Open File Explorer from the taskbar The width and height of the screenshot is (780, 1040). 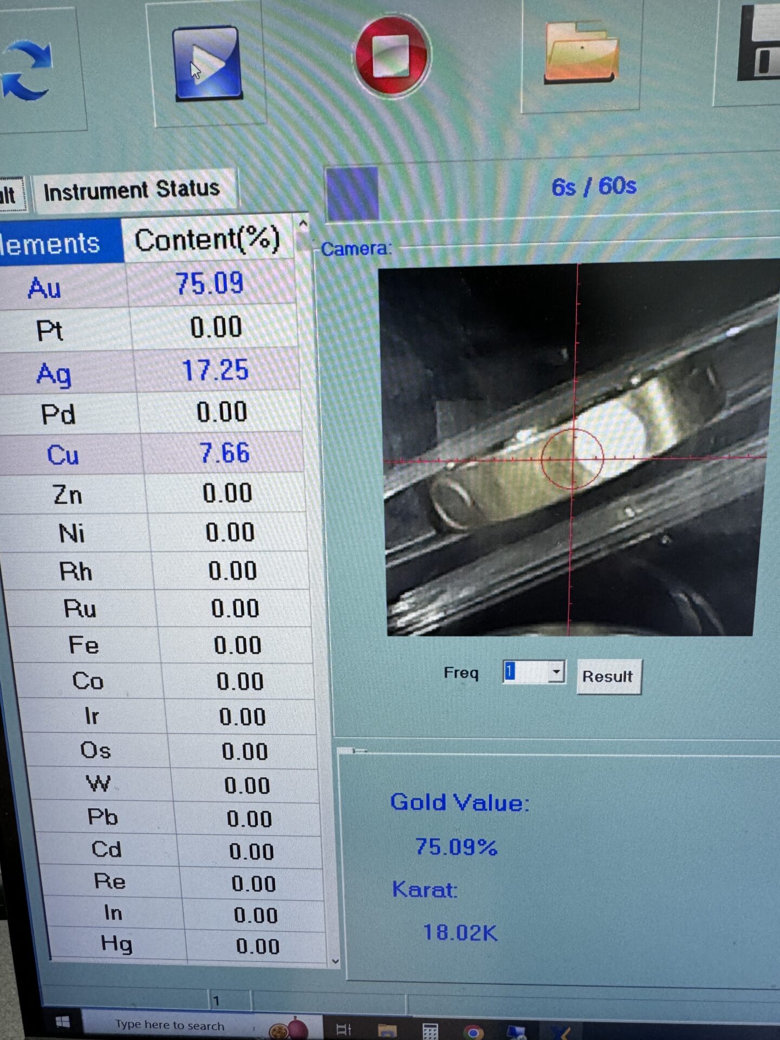387,1029
